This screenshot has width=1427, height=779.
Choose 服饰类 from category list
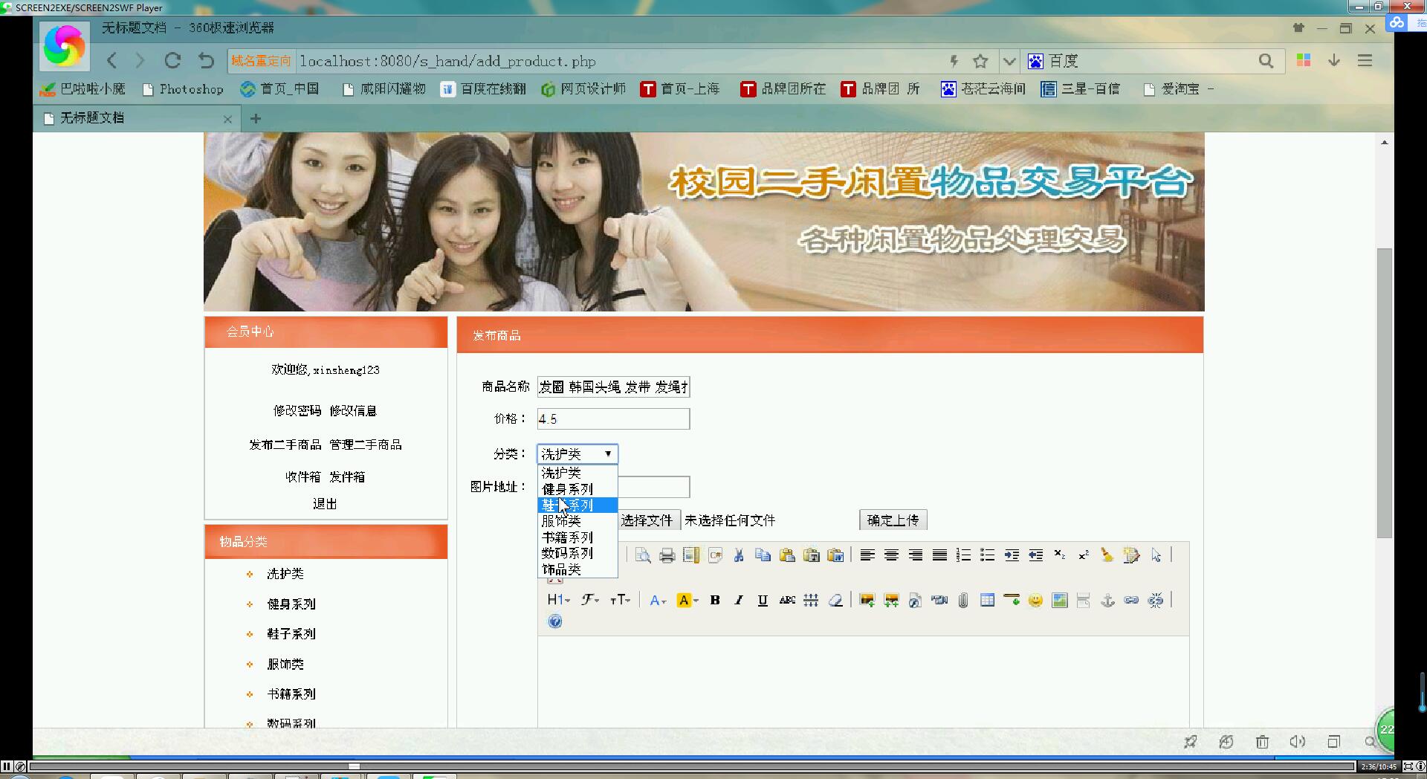point(577,521)
